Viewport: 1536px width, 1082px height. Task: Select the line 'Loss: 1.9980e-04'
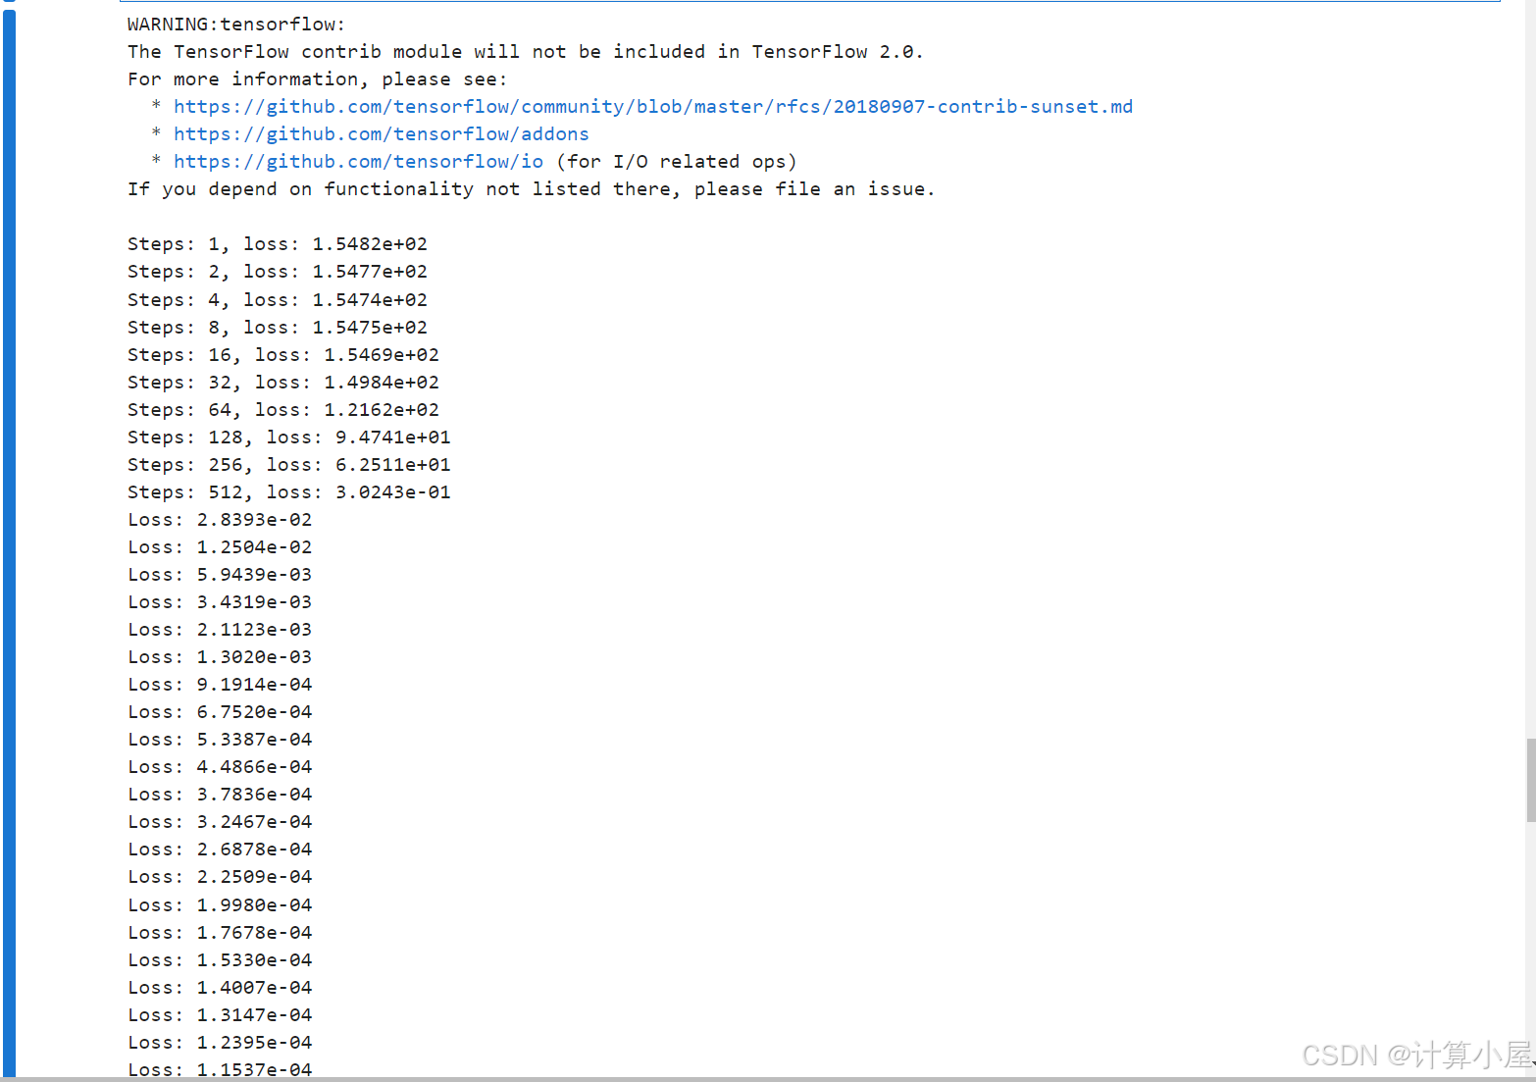point(220,905)
